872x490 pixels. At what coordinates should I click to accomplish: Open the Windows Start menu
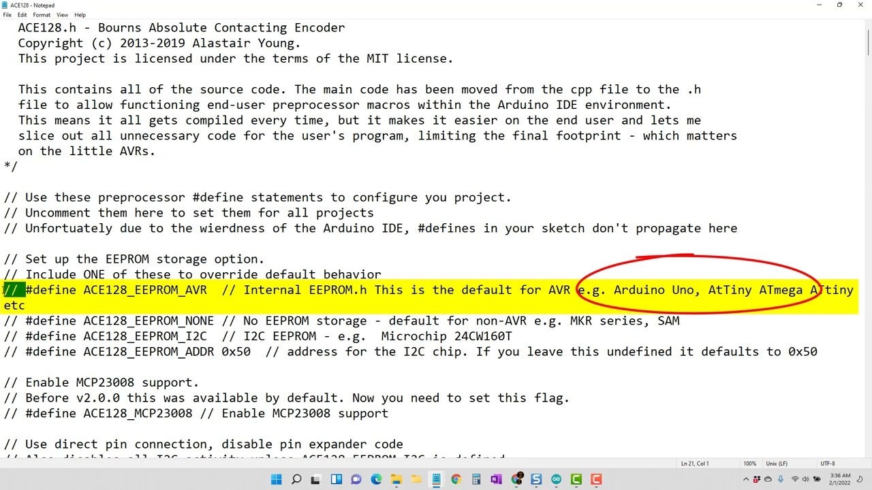coord(276,480)
